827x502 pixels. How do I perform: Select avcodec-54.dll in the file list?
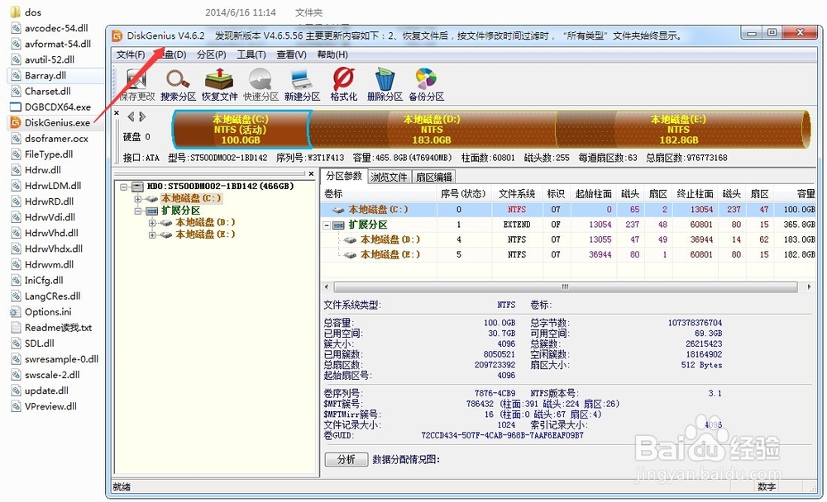56,28
